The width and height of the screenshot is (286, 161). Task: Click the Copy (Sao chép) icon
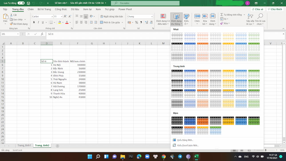[11, 19]
